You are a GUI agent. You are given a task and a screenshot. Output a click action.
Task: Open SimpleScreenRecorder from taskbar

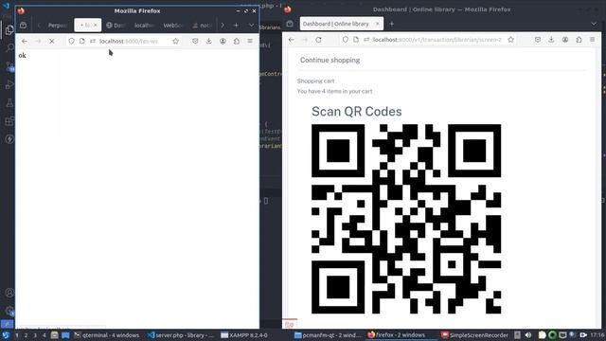click(x=474, y=335)
